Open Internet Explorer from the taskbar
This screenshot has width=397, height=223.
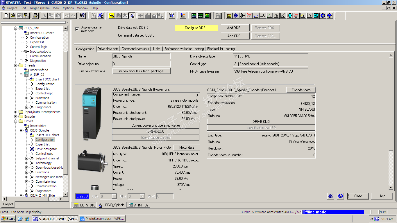pos(27,219)
